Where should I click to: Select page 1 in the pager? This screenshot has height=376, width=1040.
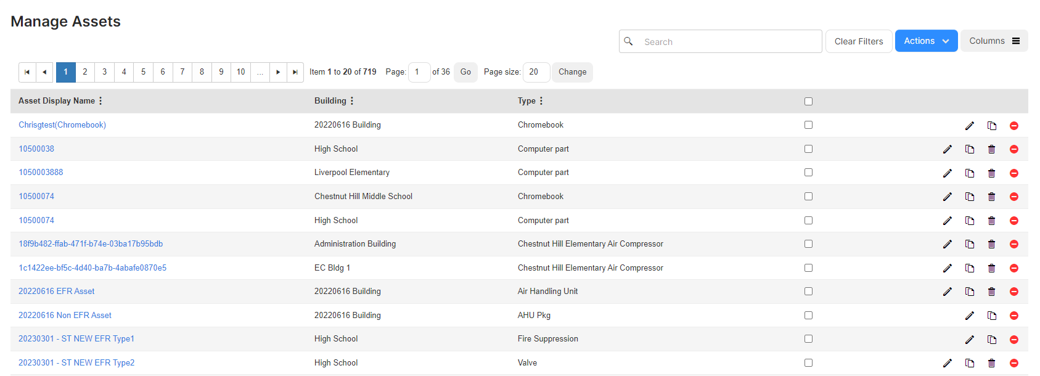(66, 72)
